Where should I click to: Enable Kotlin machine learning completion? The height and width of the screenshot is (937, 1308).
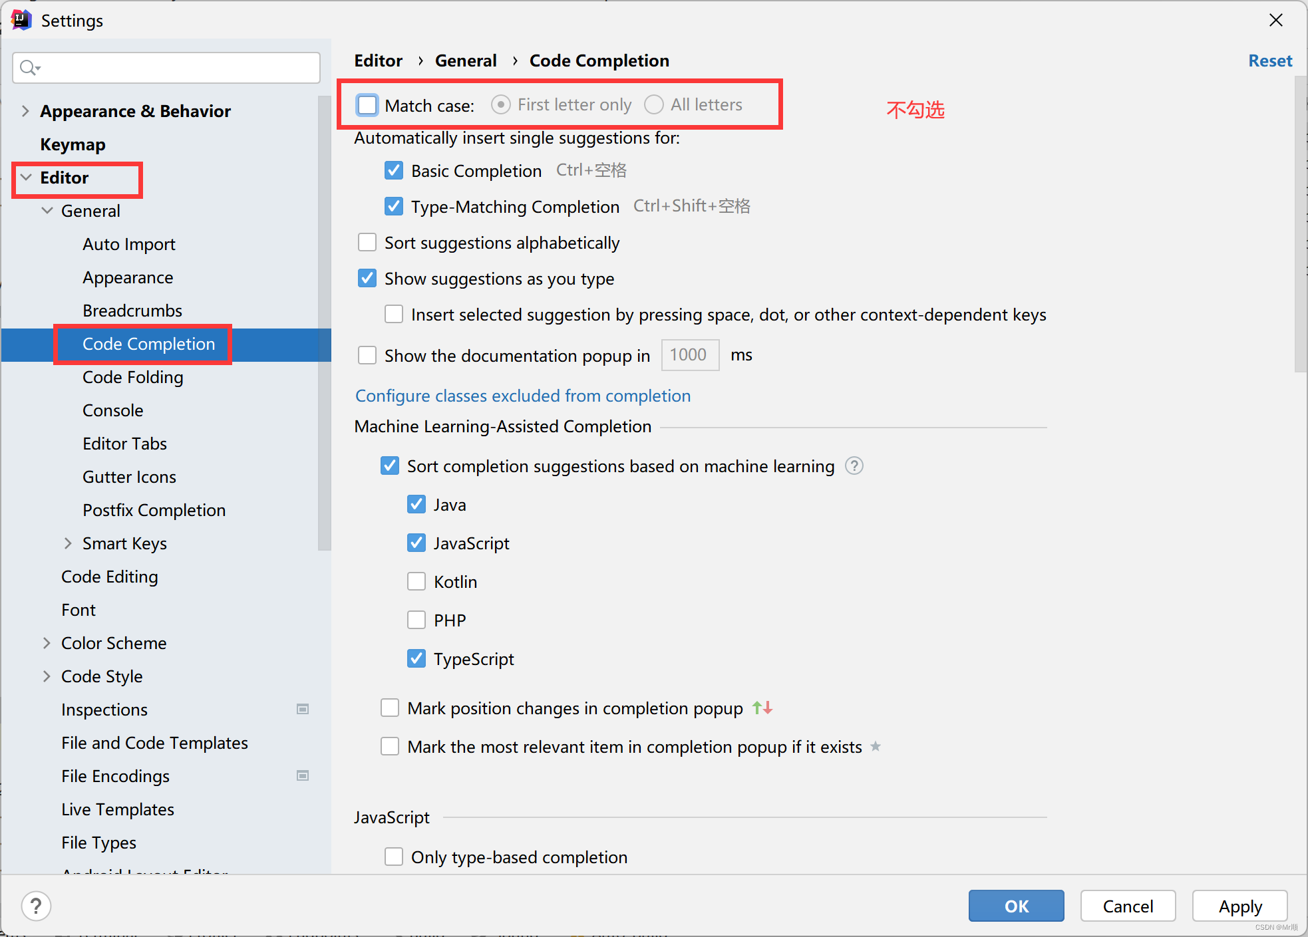(416, 581)
